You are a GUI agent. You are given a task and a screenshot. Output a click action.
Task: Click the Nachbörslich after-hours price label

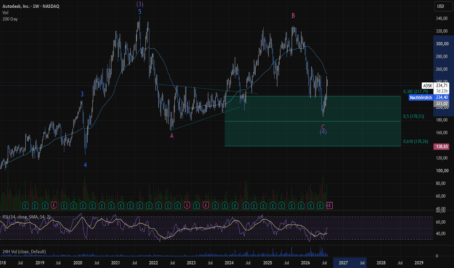(x=429, y=97)
